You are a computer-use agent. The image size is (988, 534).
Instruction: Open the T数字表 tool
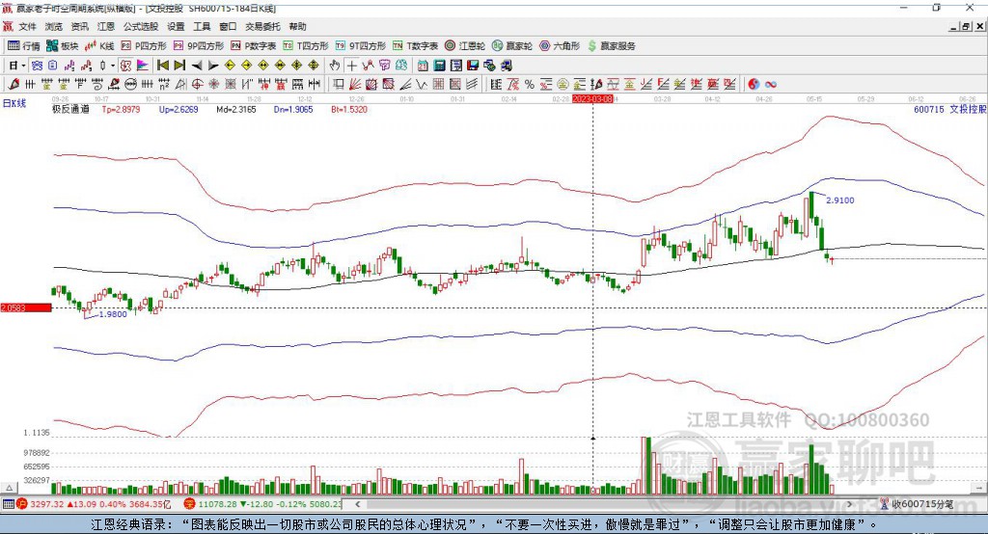click(415, 46)
